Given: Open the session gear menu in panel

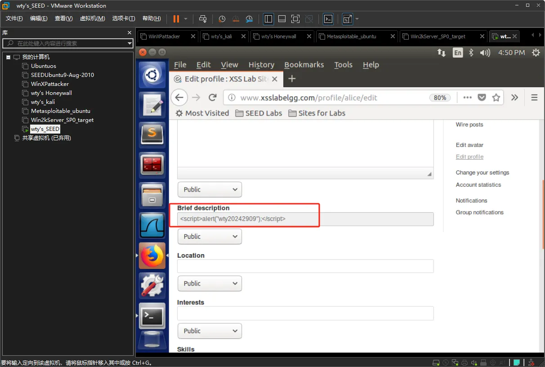Looking at the screenshot, I should (x=536, y=53).
